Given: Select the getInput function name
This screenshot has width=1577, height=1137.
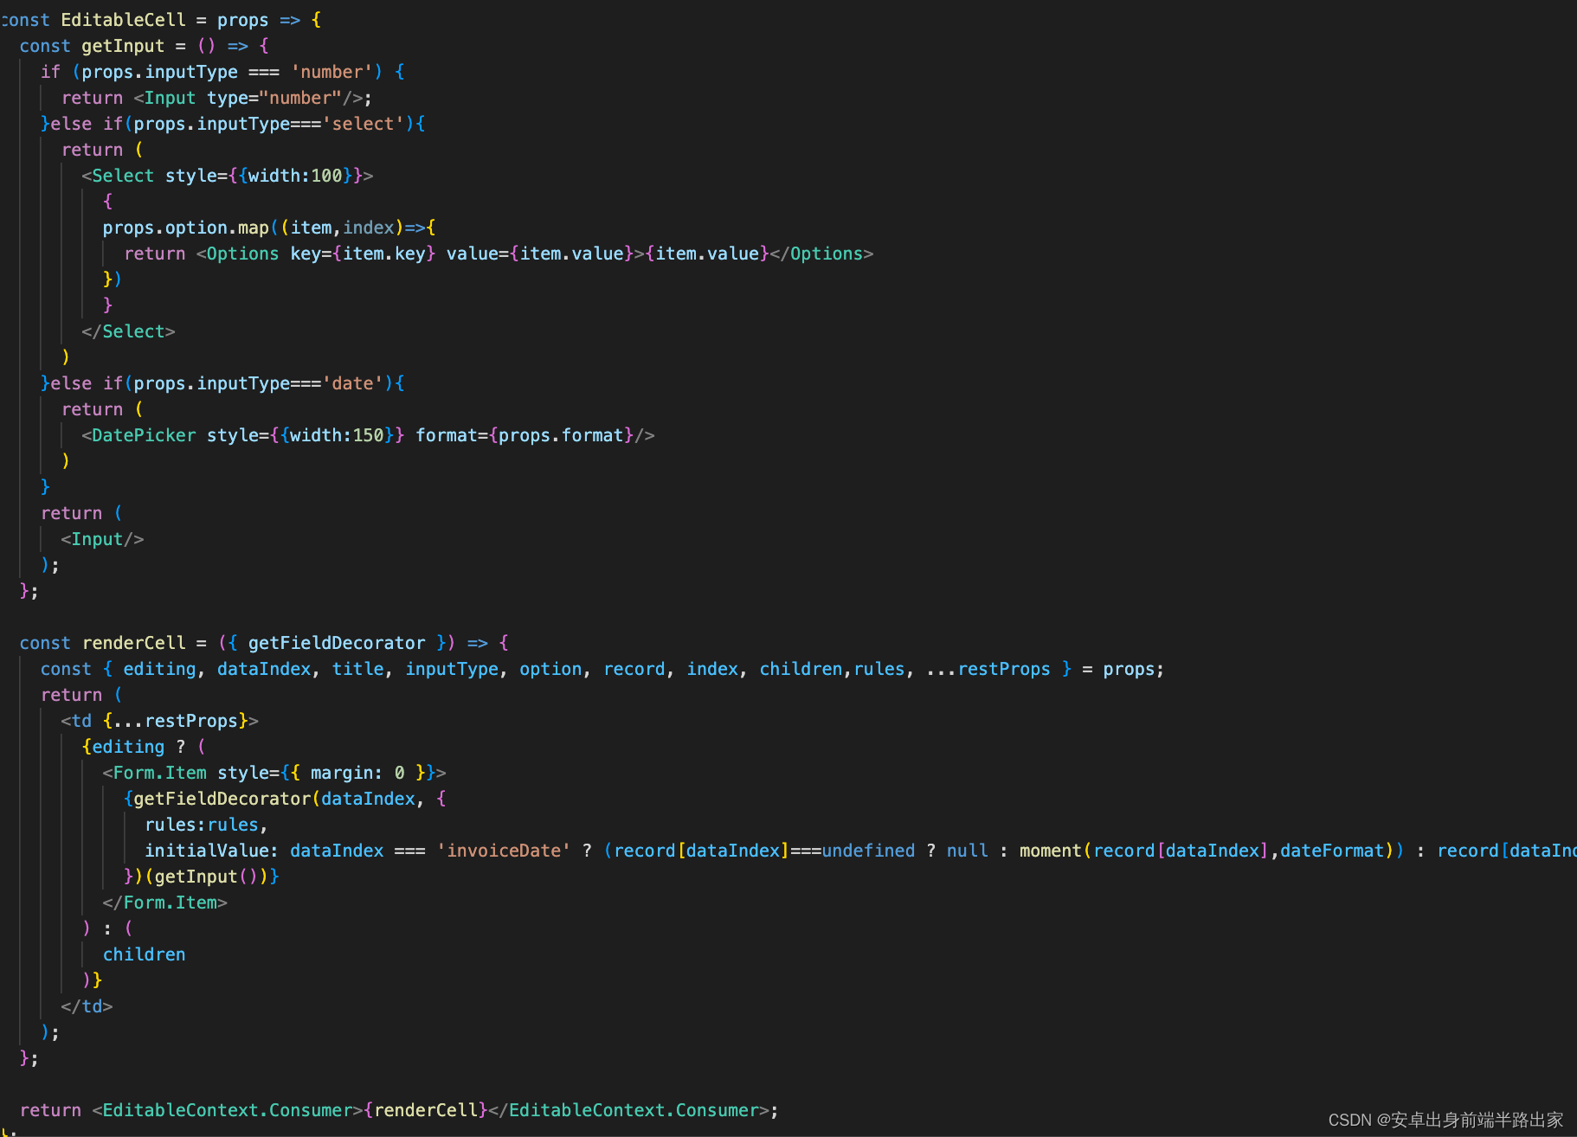Looking at the screenshot, I should [121, 46].
